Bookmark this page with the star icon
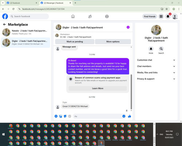182x146 pixels. click(167, 9)
